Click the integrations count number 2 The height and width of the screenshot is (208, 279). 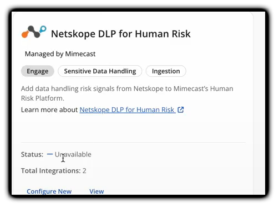click(x=84, y=171)
